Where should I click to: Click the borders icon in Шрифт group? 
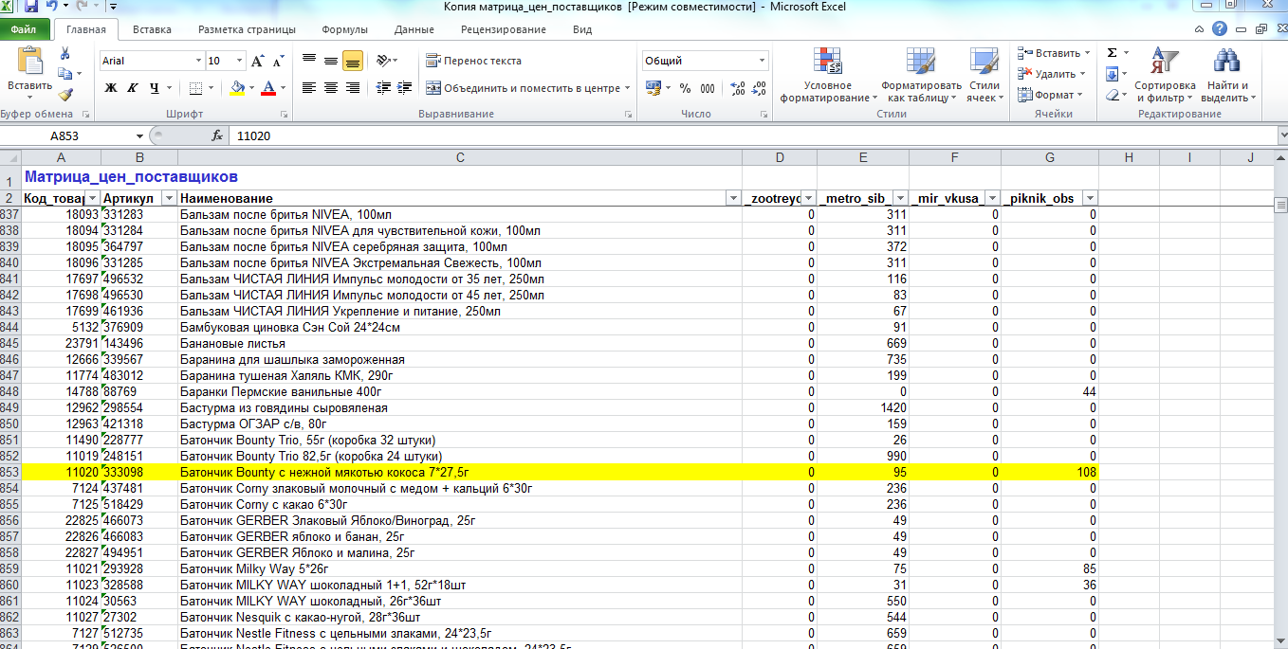[x=195, y=88]
